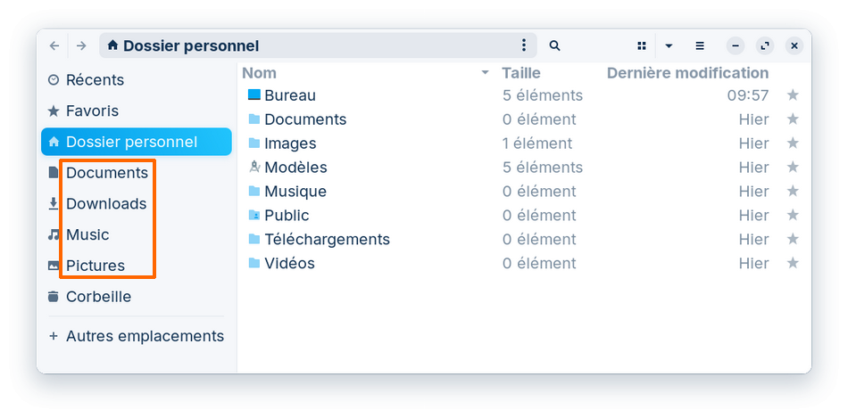Click the forward navigation arrow

[81, 45]
